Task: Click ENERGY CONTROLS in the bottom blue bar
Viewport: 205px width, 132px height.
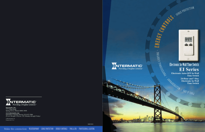Action: coord(61,129)
